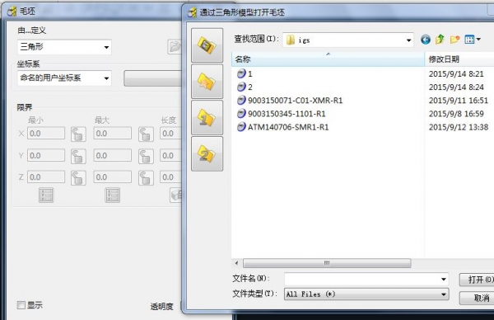
Task: Go up one folder level
Action: (440, 40)
